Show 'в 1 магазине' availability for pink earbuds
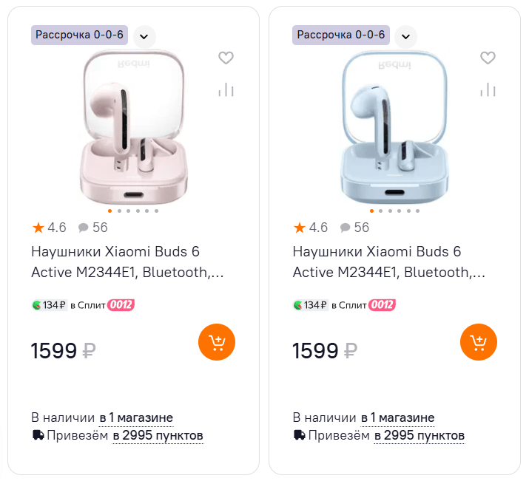The height and width of the screenshot is (481, 529). [x=136, y=417]
